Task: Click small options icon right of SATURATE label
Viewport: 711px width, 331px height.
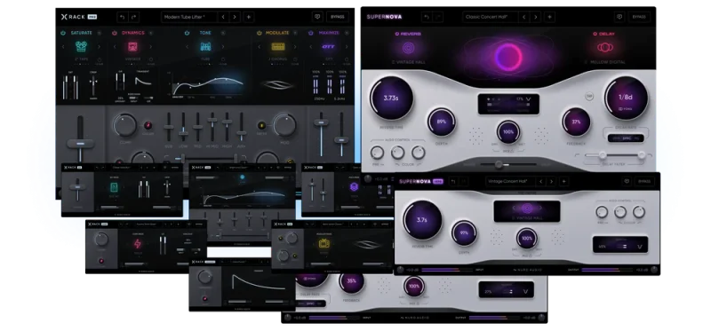Action: click(x=100, y=33)
